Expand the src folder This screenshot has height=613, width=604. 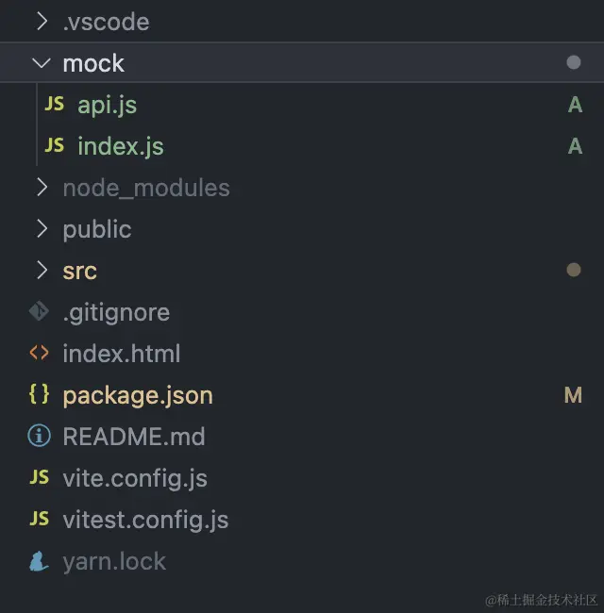(42, 271)
